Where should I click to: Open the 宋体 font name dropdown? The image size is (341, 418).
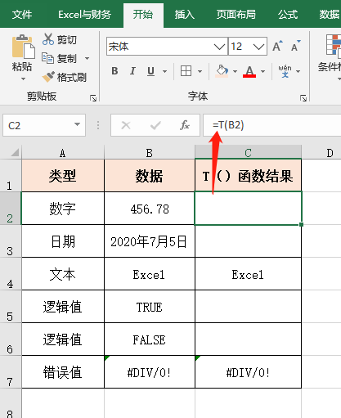(x=219, y=47)
